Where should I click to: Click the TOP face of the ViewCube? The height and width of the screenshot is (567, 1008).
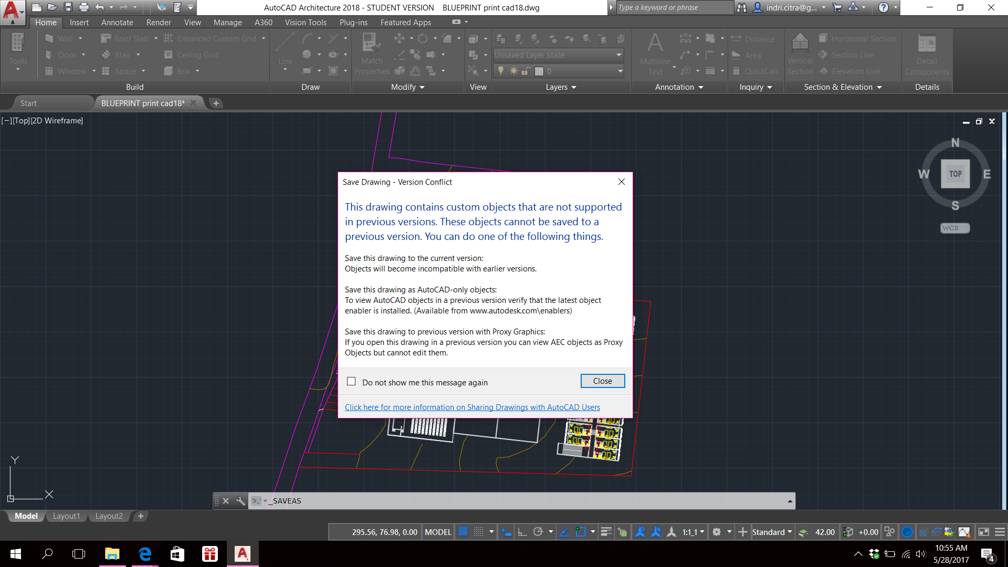pos(955,174)
